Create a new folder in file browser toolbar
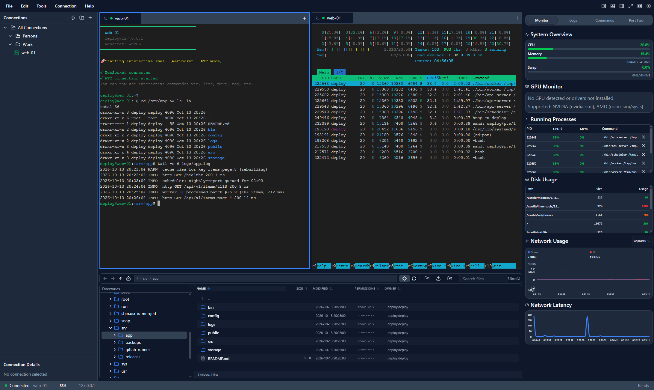This screenshot has height=390, width=654. tap(427, 278)
